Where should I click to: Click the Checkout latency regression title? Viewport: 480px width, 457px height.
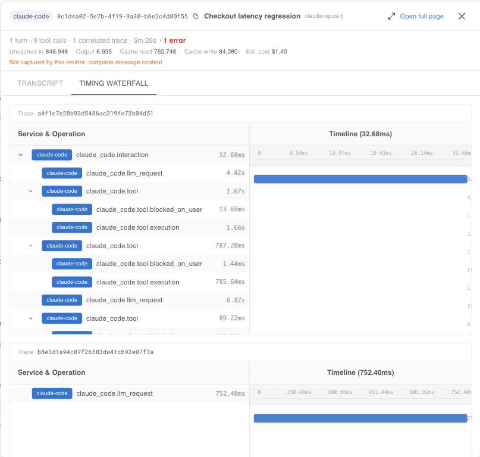pos(252,16)
